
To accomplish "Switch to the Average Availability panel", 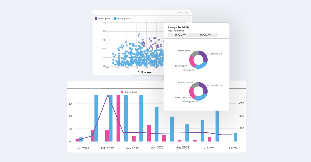I will click(179, 27).
